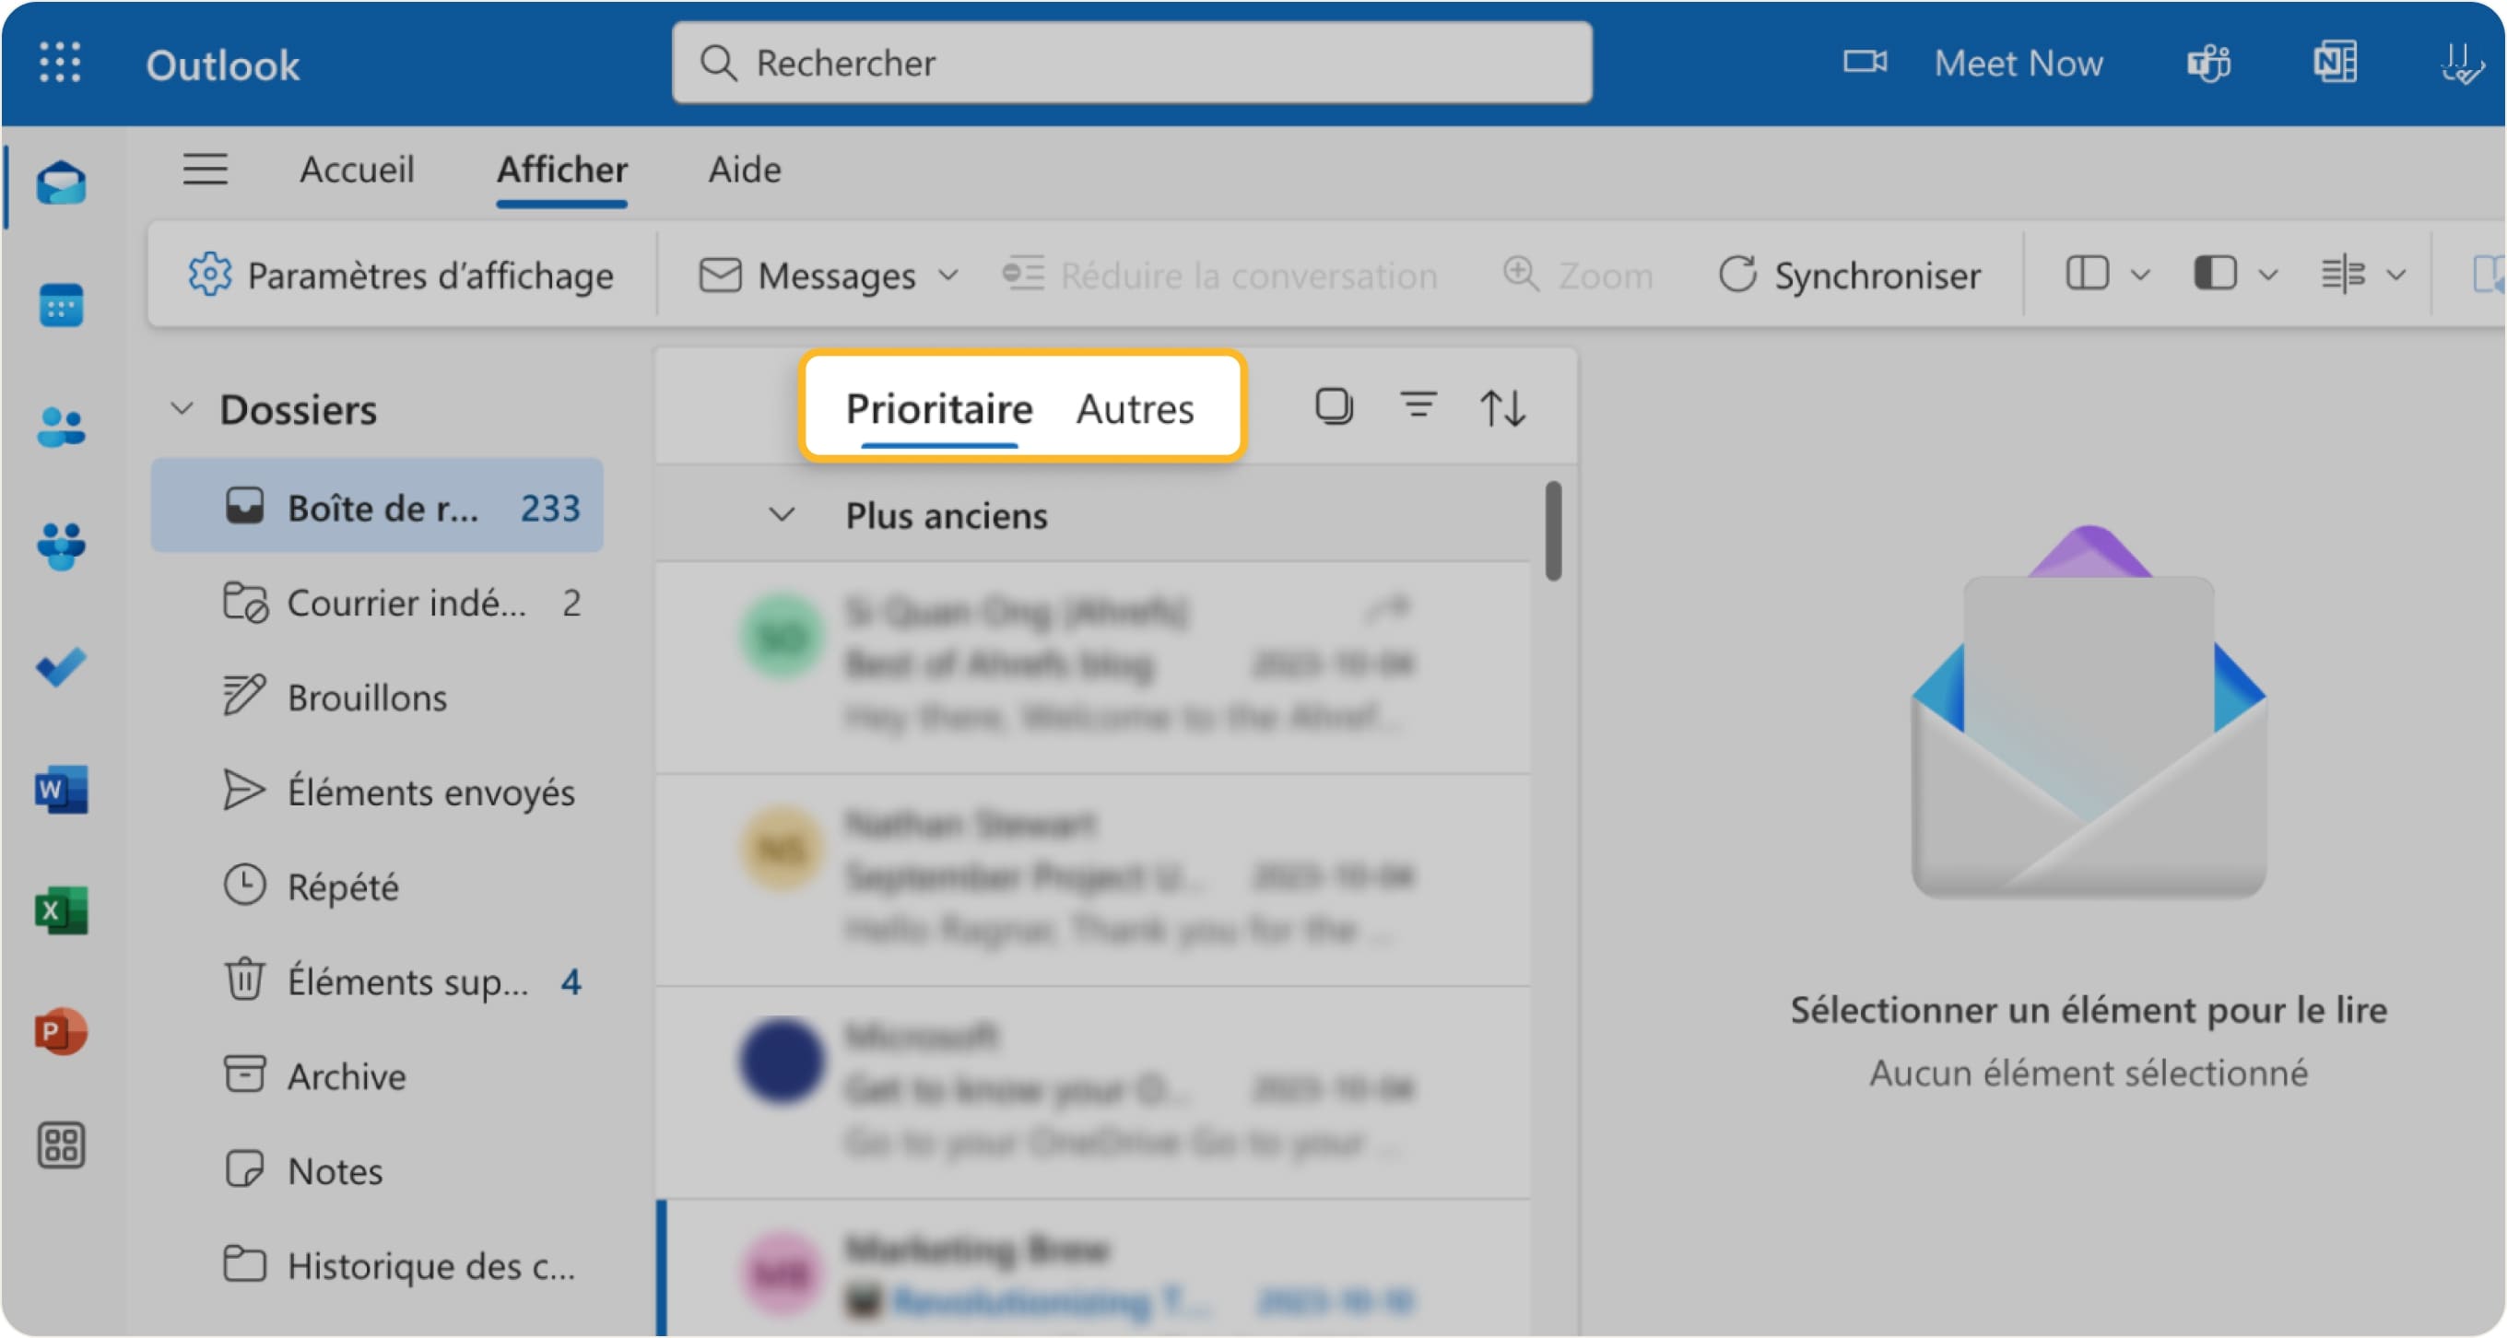Open the Brouillons folder
Image resolution: width=2507 pixels, height=1338 pixels.
pos(377,697)
